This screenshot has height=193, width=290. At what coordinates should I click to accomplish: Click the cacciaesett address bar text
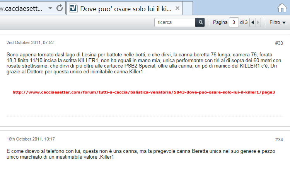pyautogui.click(x=21, y=8)
